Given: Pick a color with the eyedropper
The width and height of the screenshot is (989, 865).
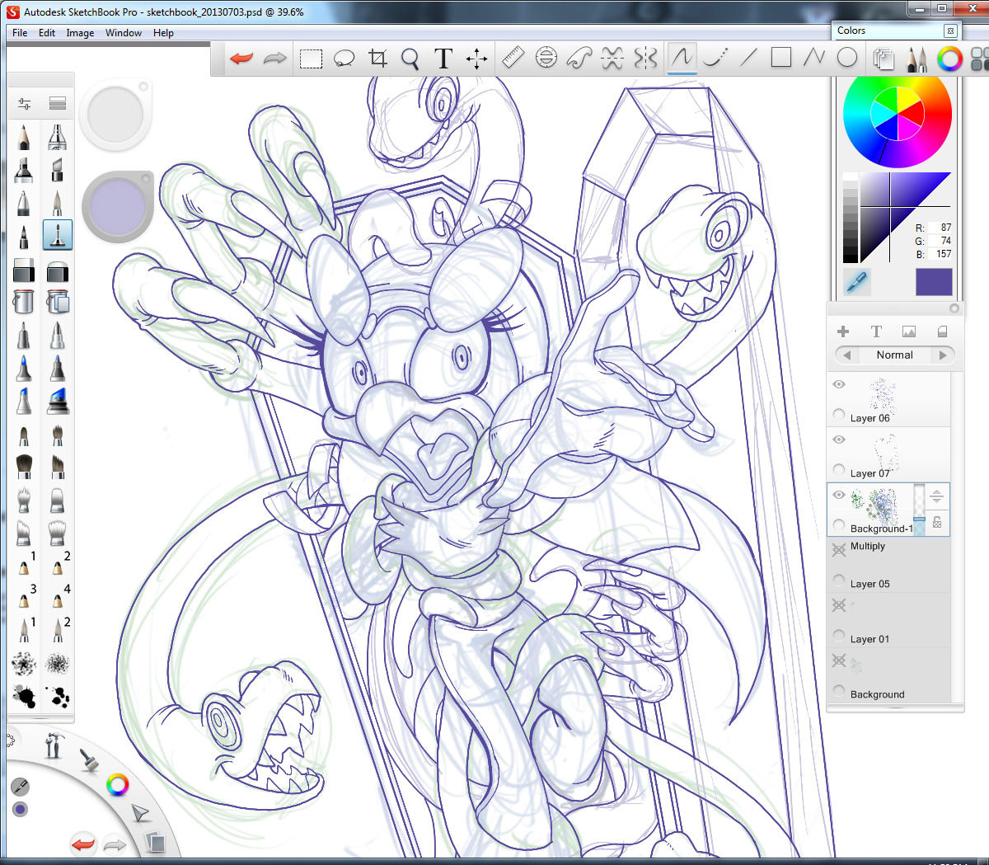Looking at the screenshot, I should pyautogui.click(x=857, y=282).
